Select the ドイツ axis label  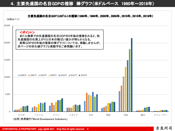pos(56,115)
